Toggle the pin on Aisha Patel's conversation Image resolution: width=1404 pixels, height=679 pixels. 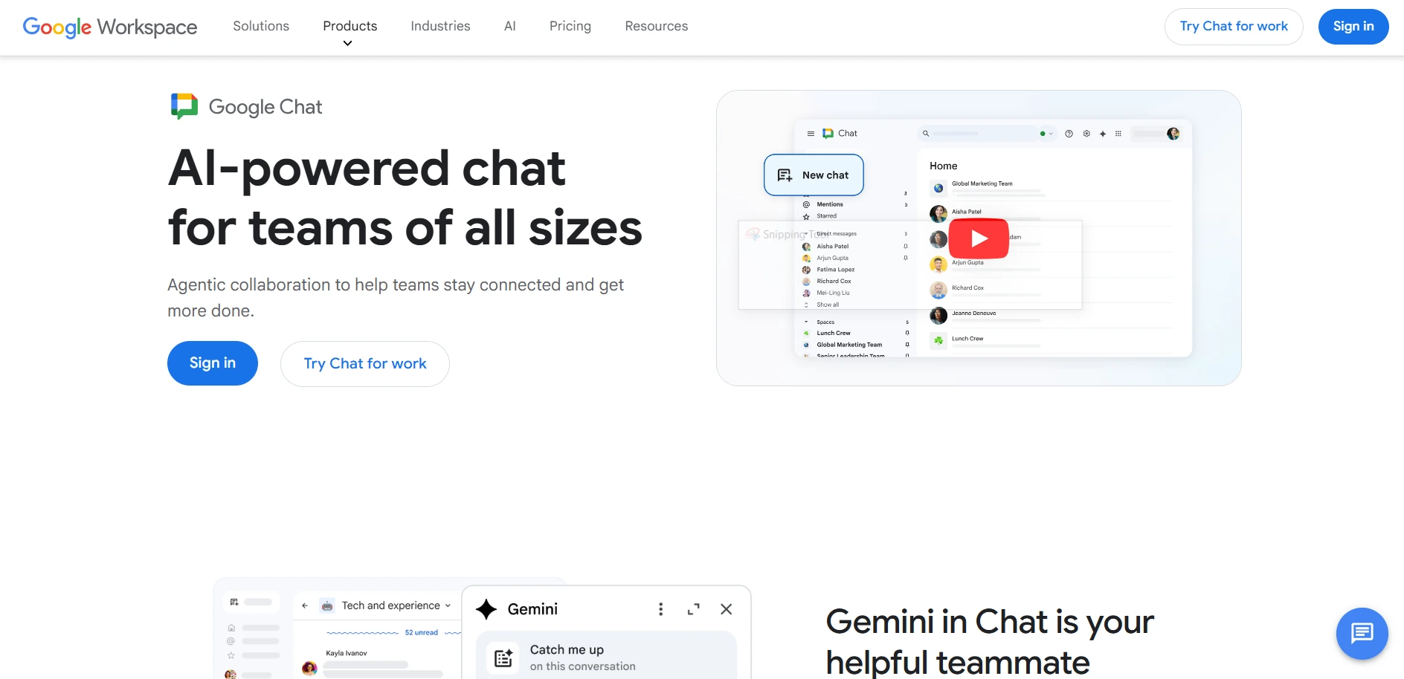click(906, 246)
